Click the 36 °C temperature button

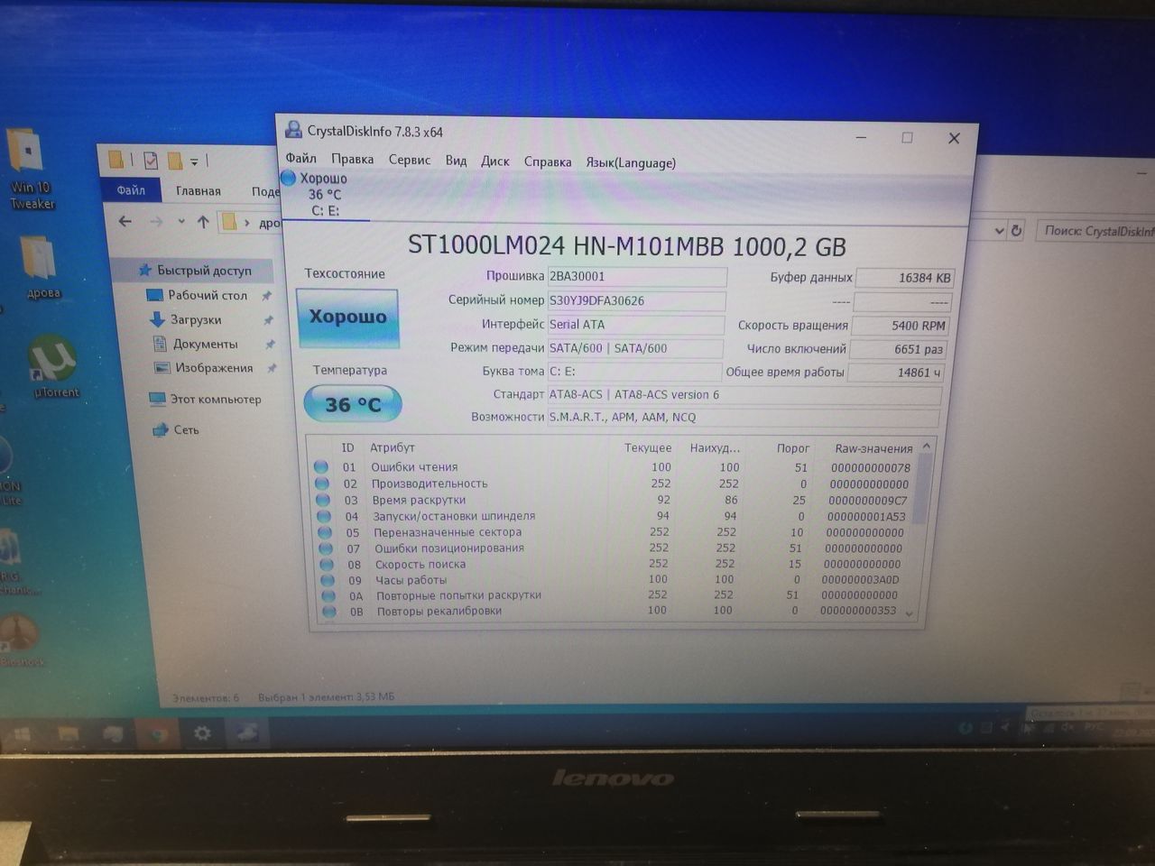pyautogui.click(x=353, y=404)
